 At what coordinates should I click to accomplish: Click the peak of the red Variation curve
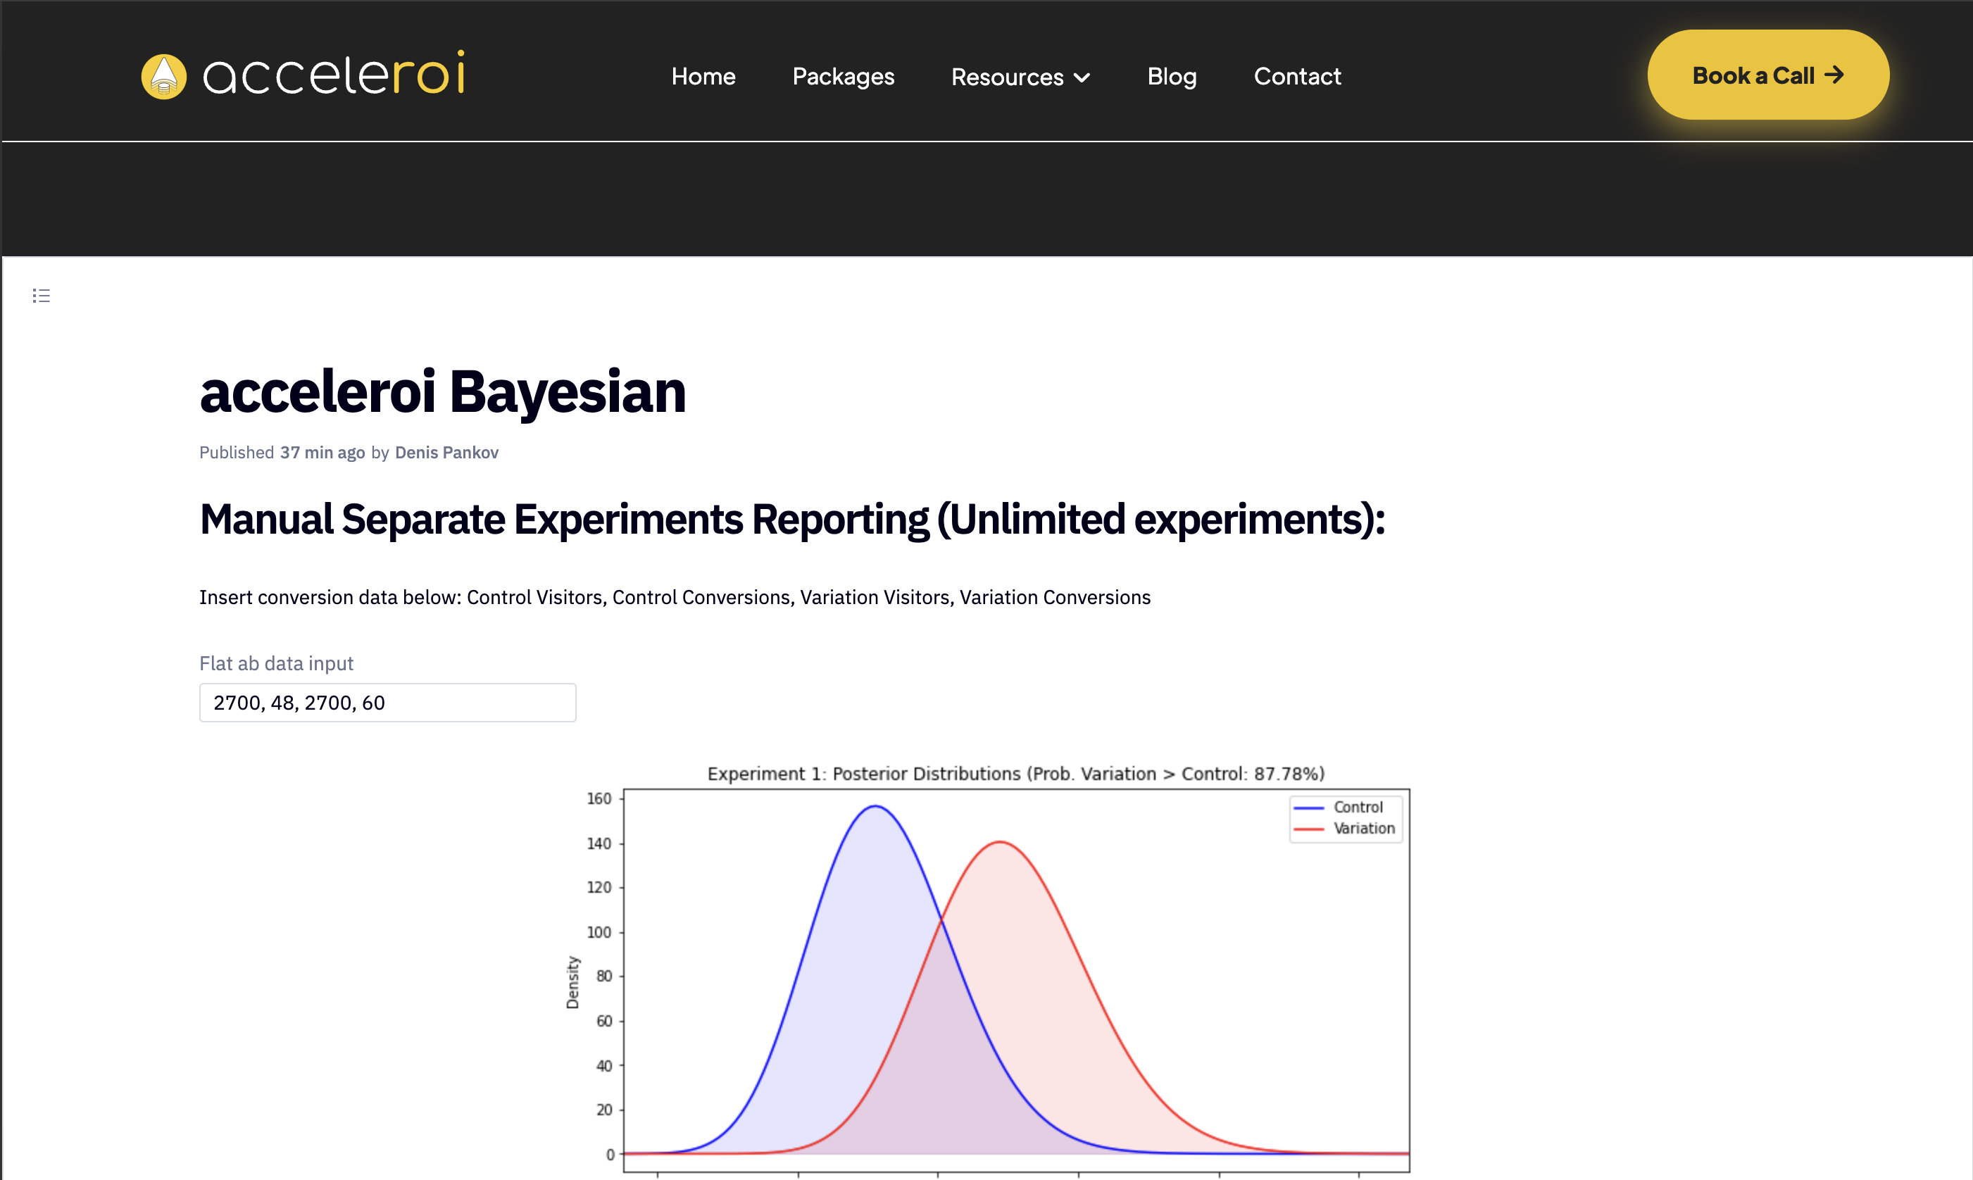(1000, 842)
